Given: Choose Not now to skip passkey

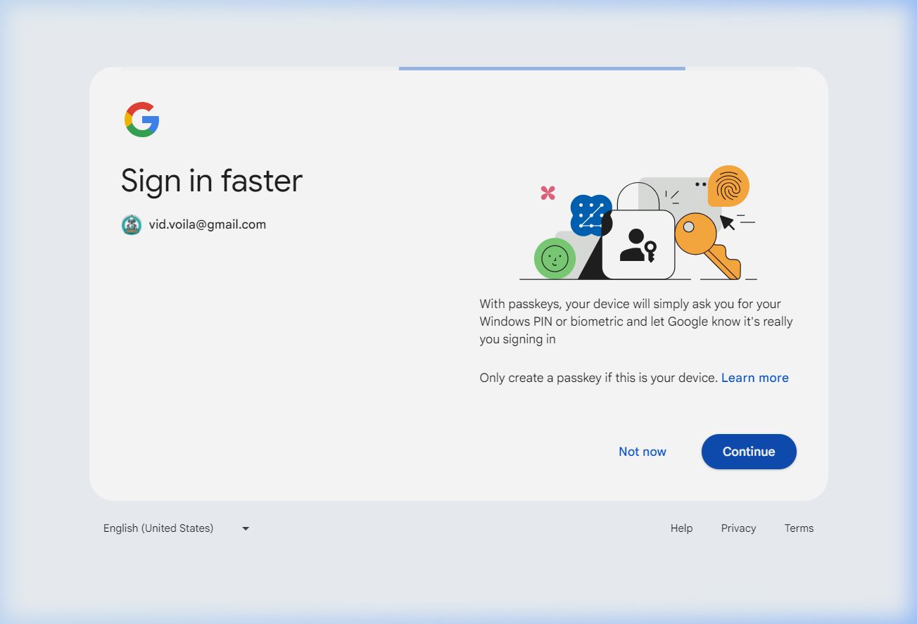Looking at the screenshot, I should [642, 452].
